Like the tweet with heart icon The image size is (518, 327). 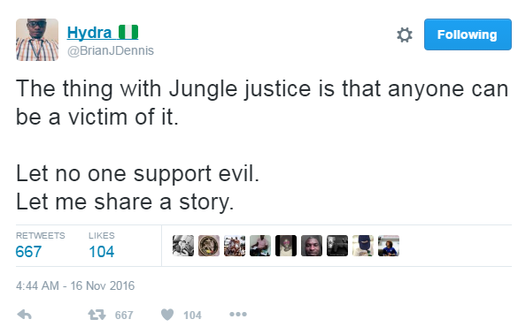pyautogui.click(x=167, y=315)
